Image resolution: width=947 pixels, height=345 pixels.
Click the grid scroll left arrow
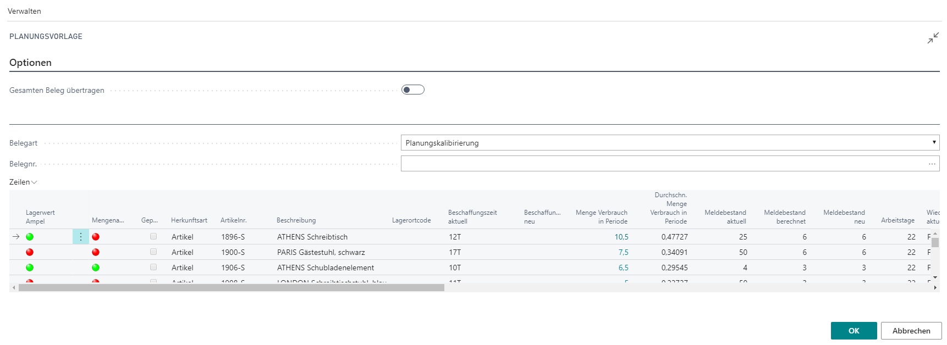pos(14,287)
